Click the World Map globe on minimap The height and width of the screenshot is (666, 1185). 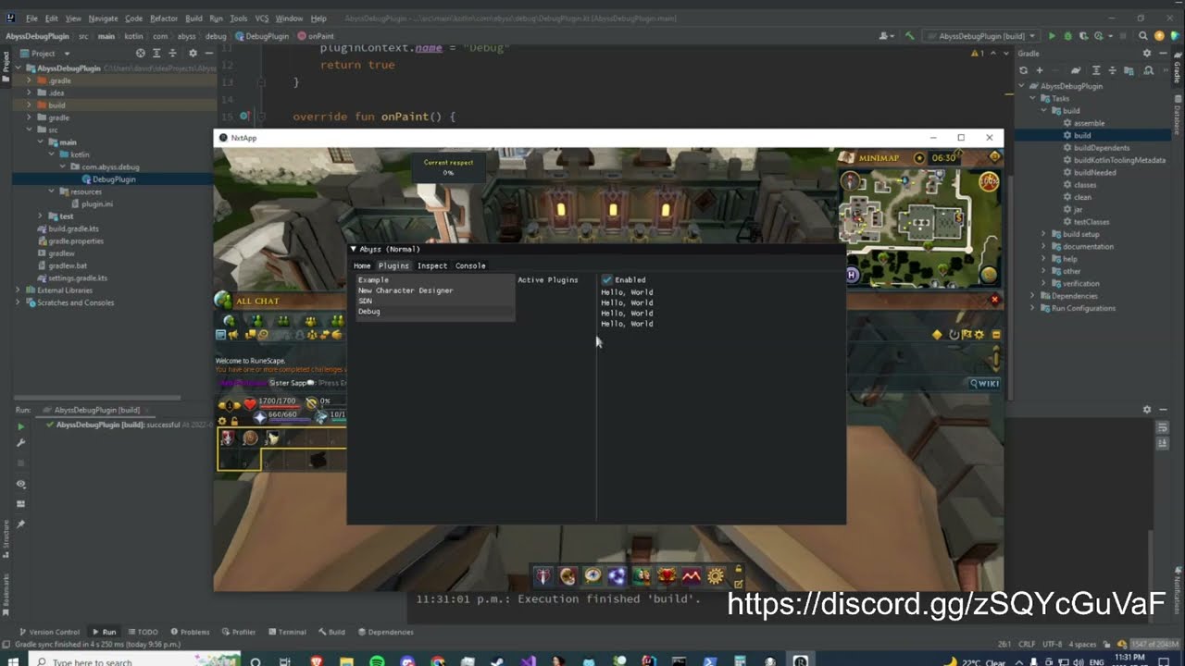pyautogui.click(x=989, y=275)
